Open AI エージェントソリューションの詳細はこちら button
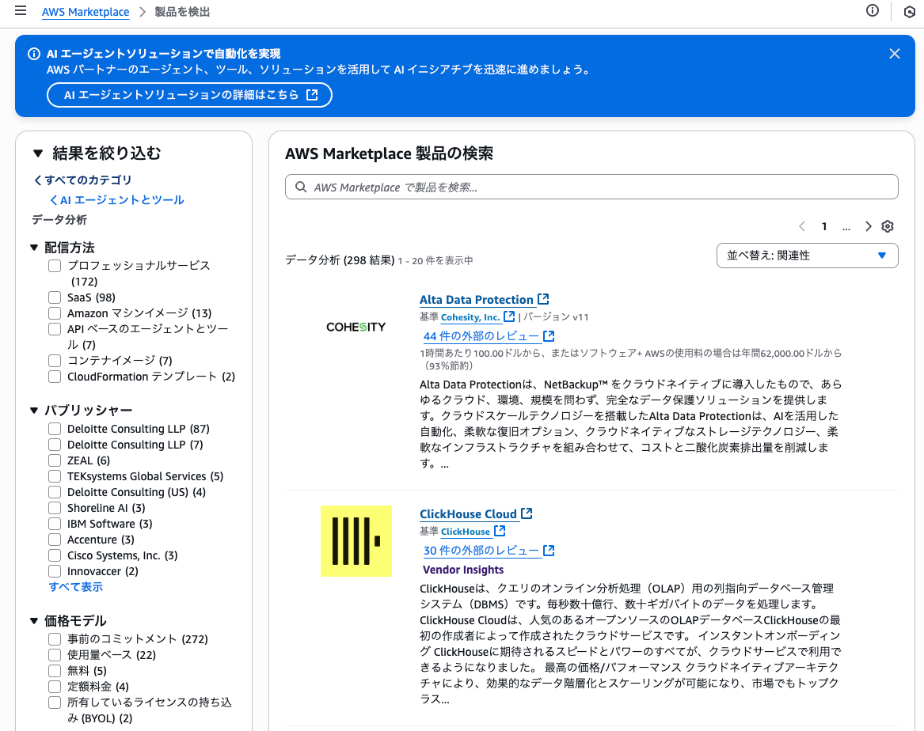924x731 pixels. [189, 95]
